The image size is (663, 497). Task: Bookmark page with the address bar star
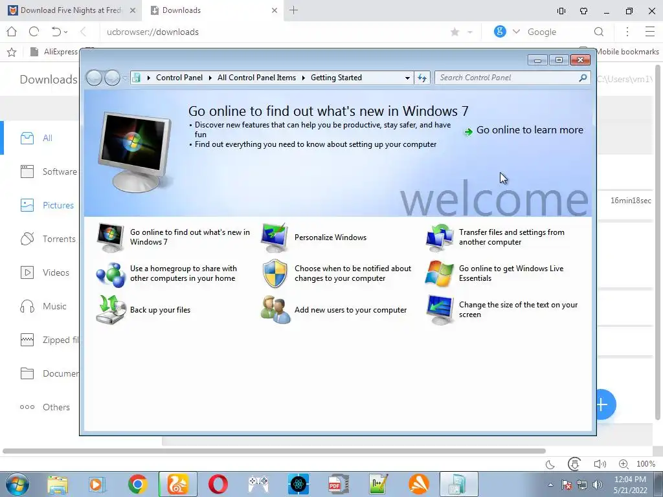pos(455,32)
